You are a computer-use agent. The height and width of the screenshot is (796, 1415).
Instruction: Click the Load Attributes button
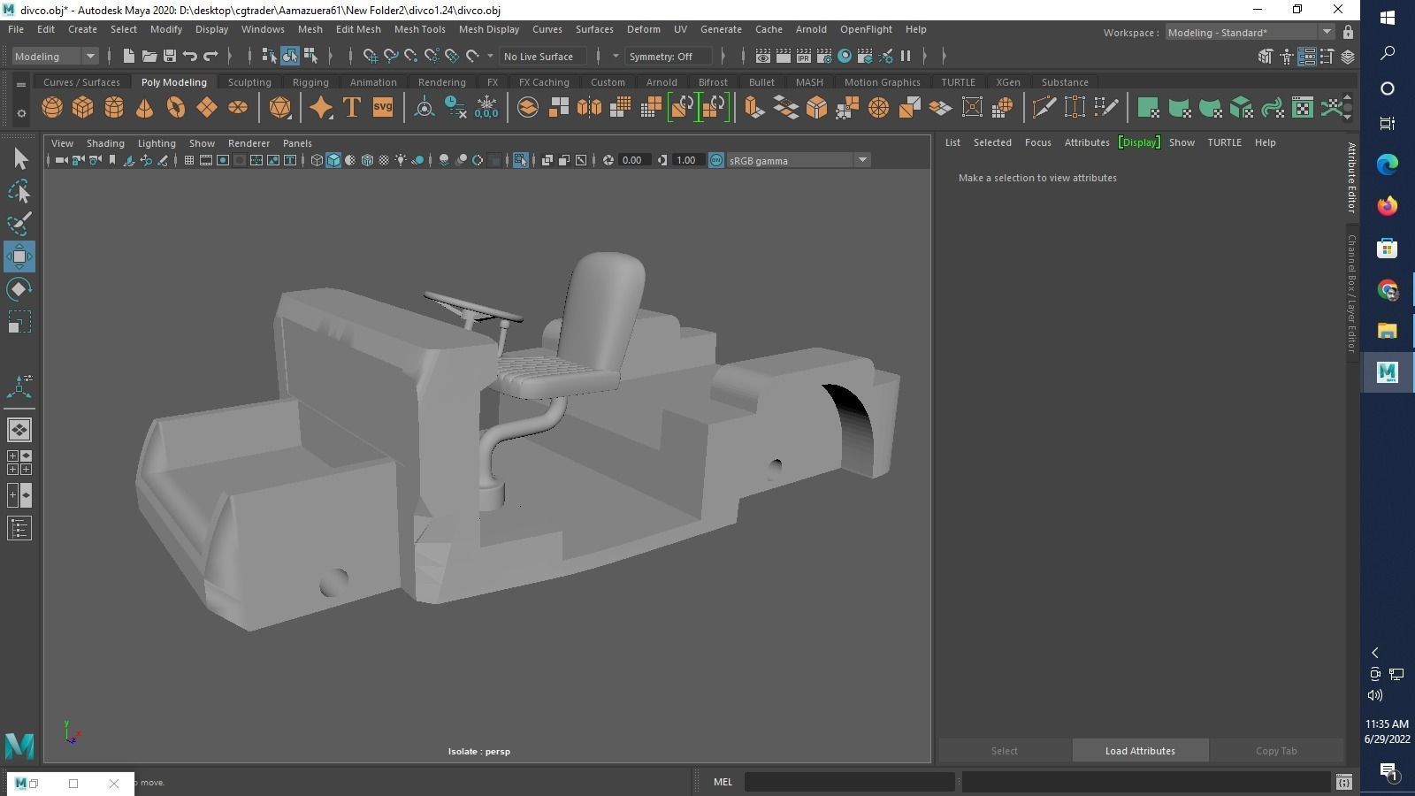pyautogui.click(x=1140, y=751)
